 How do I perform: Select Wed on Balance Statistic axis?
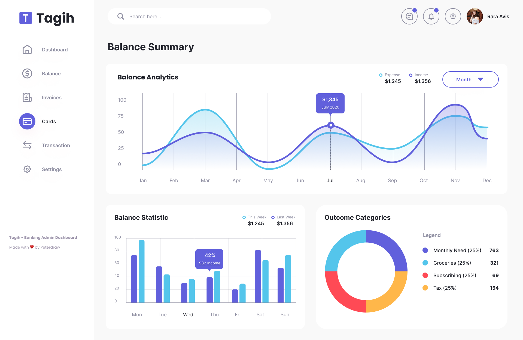(x=188, y=314)
